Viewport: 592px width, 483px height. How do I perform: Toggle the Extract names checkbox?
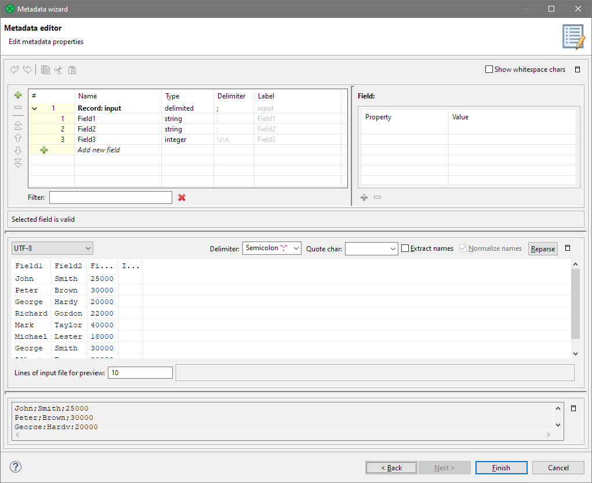[x=405, y=248]
